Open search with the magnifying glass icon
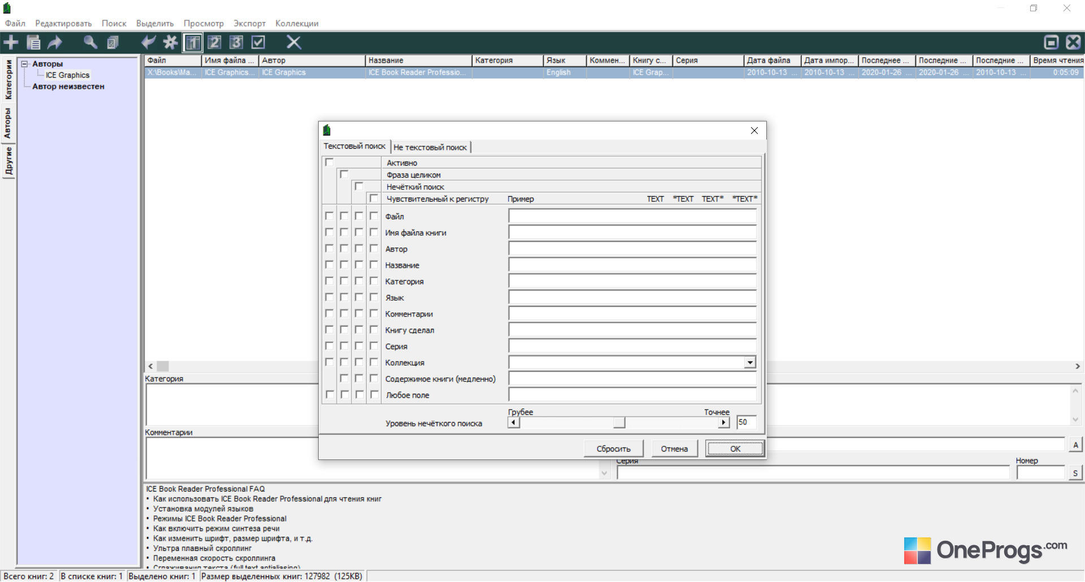The width and height of the screenshot is (1085, 582). (x=90, y=42)
